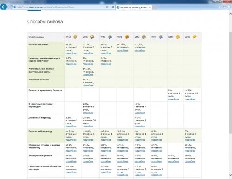Click the WMB purse icon in the header
The image size is (232, 179).
(x=127, y=37)
